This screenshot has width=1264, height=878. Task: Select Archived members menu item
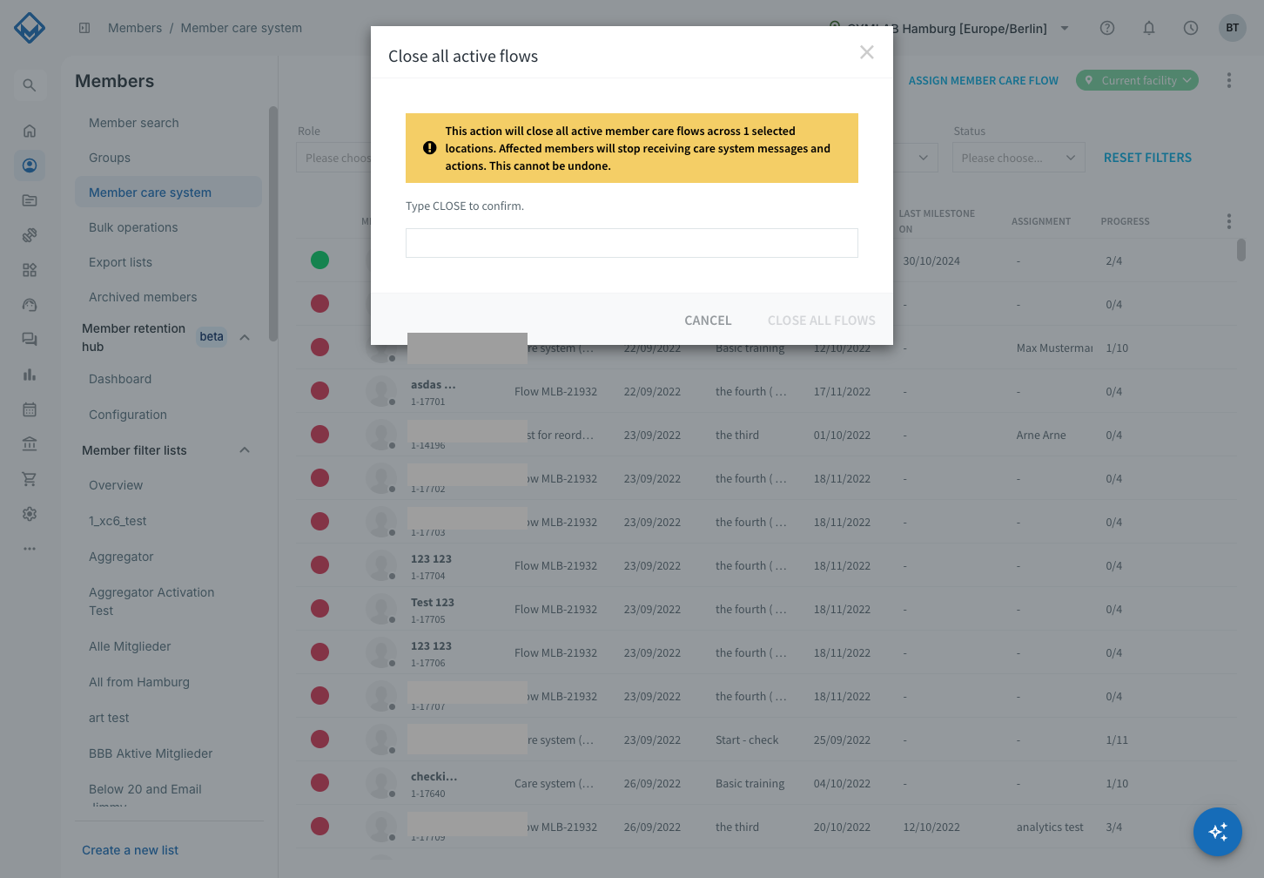click(x=143, y=297)
